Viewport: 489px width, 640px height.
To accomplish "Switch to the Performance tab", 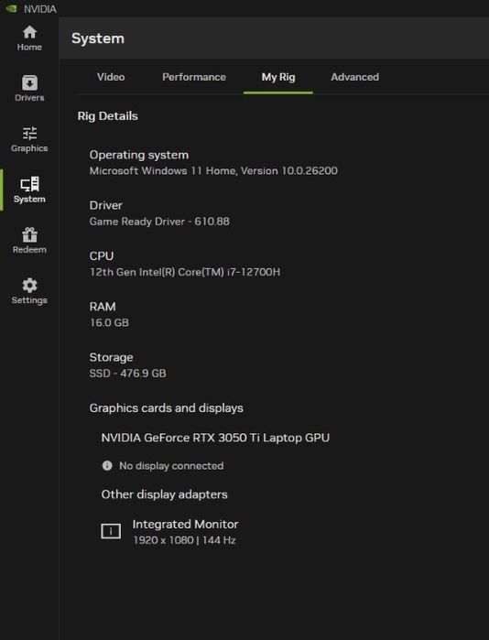I will click(x=194, y=77).
